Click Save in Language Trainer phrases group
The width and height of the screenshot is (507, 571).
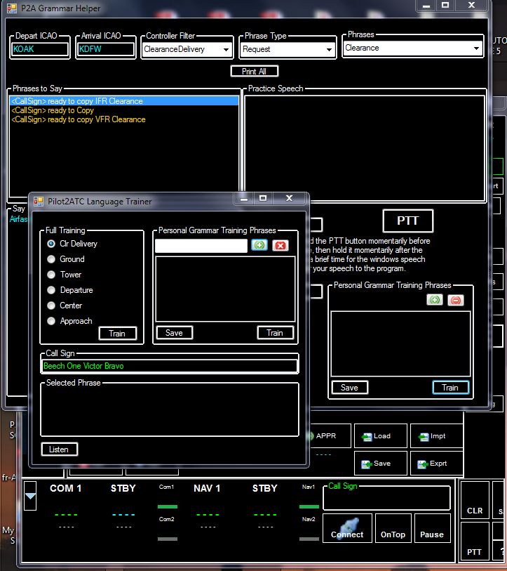pos(174,332)
